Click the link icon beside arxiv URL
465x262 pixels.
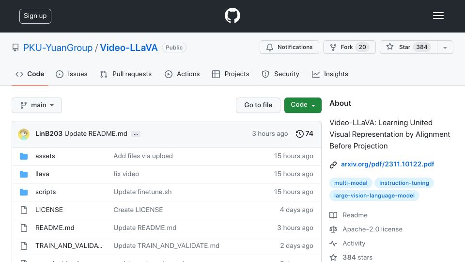click(x=333, y=165)
